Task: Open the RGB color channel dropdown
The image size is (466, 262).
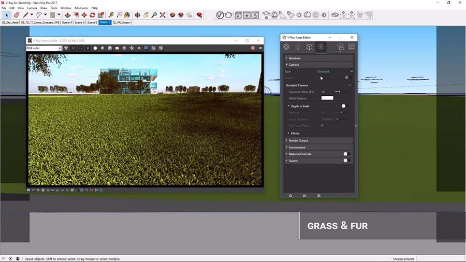Action: [44, 48]
